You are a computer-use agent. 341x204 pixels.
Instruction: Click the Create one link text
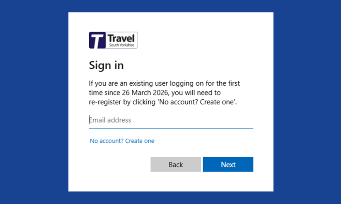pos(139,141)
